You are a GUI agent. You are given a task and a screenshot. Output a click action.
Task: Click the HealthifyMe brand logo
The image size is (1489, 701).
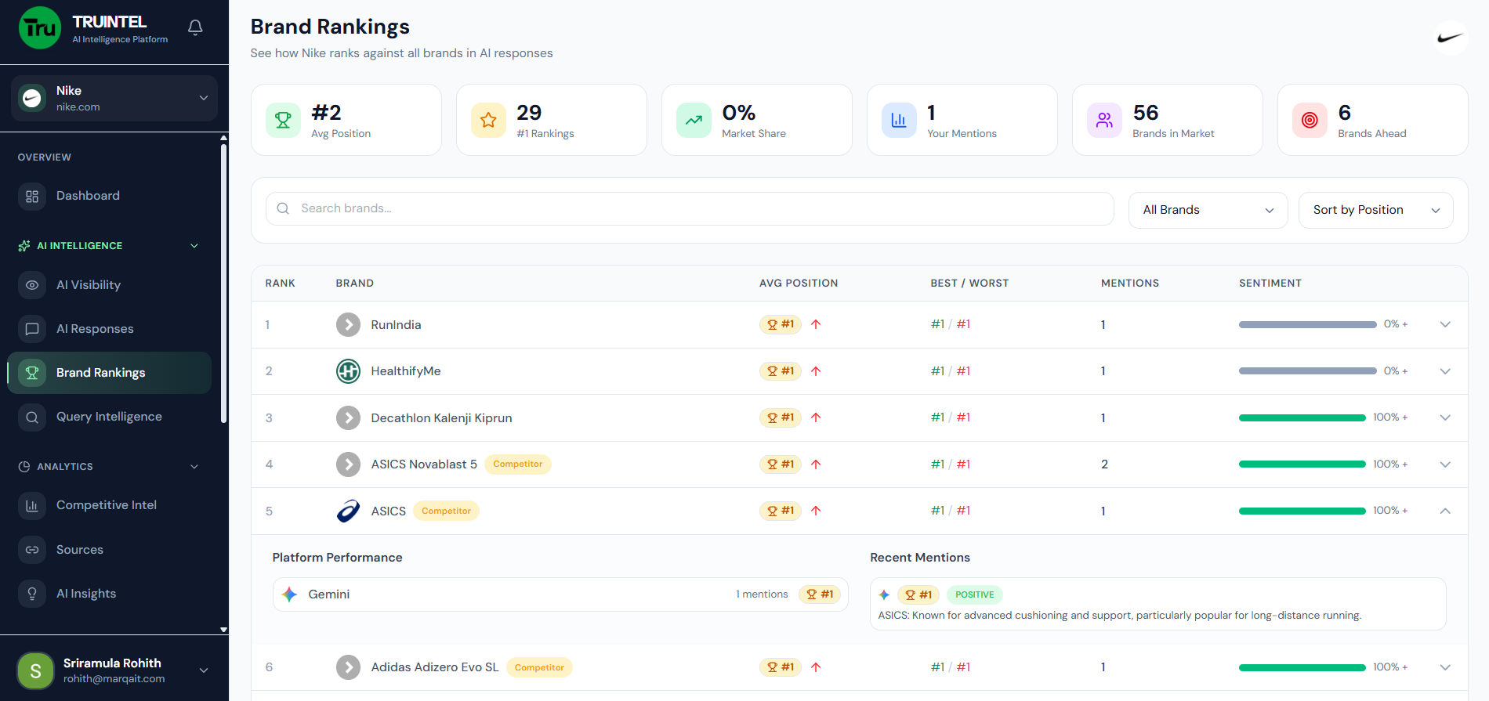point(348,371)
